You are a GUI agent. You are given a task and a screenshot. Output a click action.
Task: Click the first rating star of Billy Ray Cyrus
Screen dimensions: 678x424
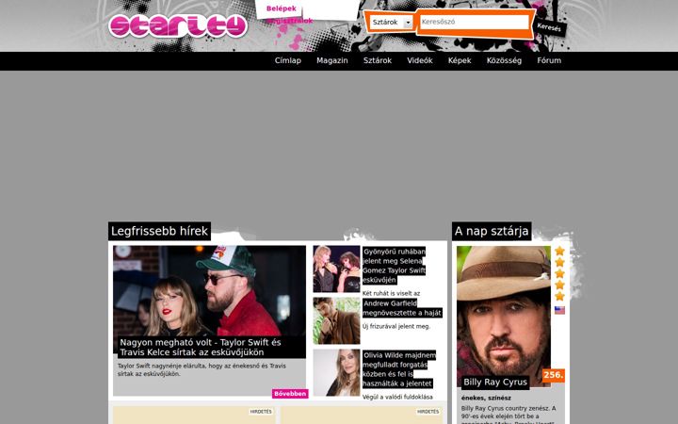click(560, 251)
